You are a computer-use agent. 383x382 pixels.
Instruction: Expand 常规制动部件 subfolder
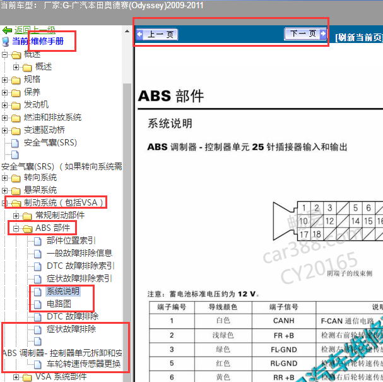point(16,216)
